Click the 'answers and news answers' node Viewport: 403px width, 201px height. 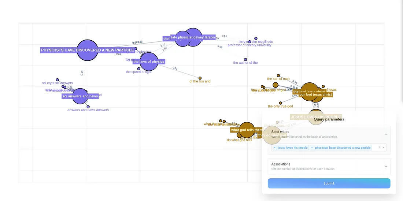88,107
